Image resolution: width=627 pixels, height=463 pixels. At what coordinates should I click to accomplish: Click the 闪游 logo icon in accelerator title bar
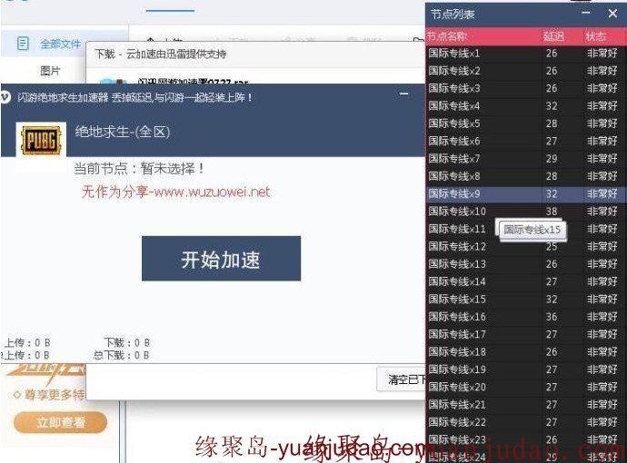click(x=5, y=97)
